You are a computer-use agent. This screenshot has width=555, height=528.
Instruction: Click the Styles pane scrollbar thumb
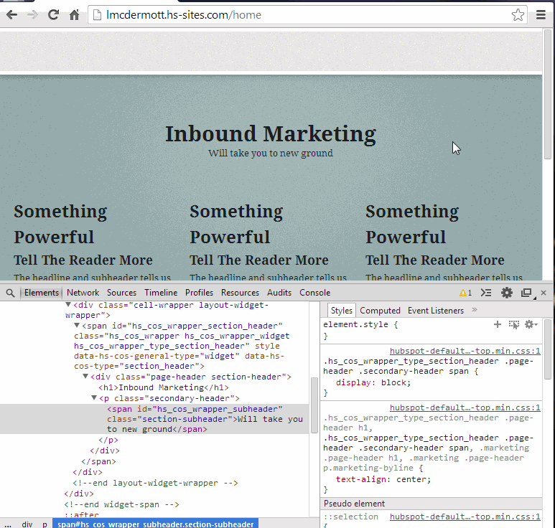click(548, 349)
